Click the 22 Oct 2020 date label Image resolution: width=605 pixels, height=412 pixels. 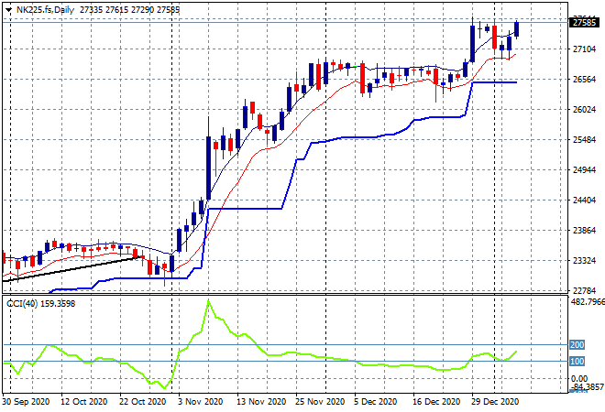point(142,402)
